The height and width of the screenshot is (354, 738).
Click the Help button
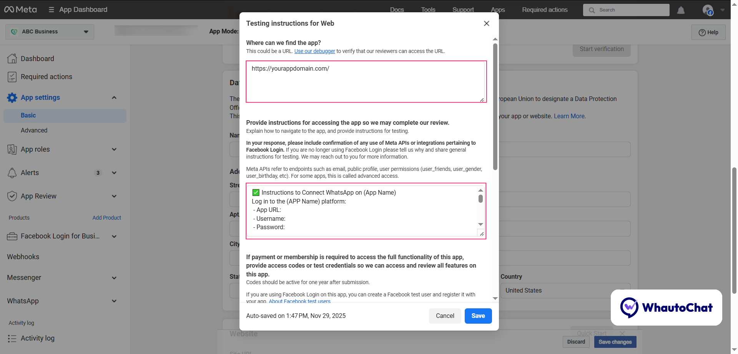pyautogui.click(x=708, y=32)
